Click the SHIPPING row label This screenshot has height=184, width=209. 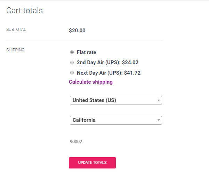click(15, 50)
